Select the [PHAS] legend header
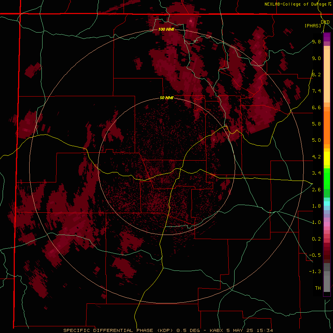Image resolution: width=333 pixels, height=333 pixels. point(313,26)
